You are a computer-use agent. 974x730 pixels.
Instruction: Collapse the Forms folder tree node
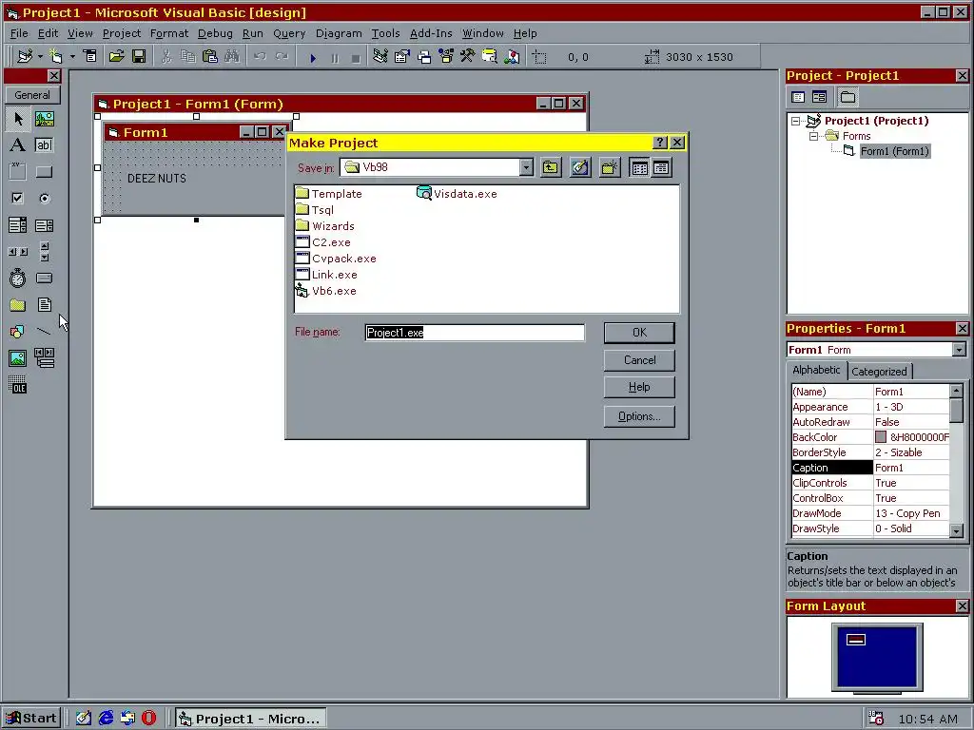point(814,136)
